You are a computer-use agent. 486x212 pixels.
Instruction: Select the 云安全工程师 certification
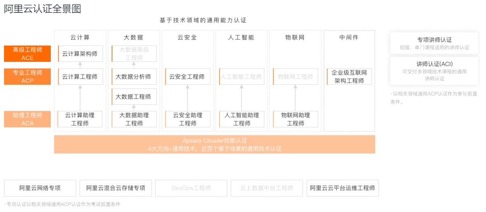188,77
